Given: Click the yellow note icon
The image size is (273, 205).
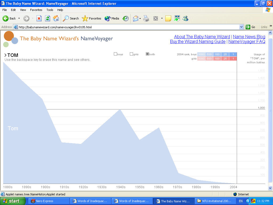Looking at the screenshot, I should 168,18.
